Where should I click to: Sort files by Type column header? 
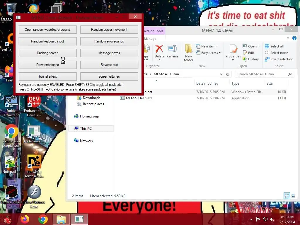tap(235, 83)
